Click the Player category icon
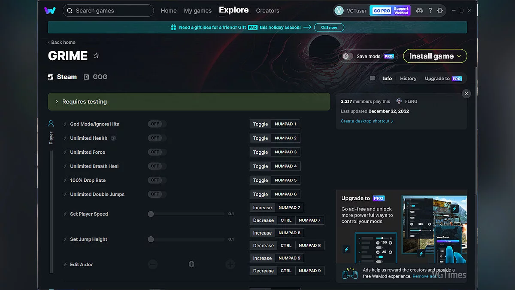Viewport: 515px width, 290px height. click(x=51, y=124)
